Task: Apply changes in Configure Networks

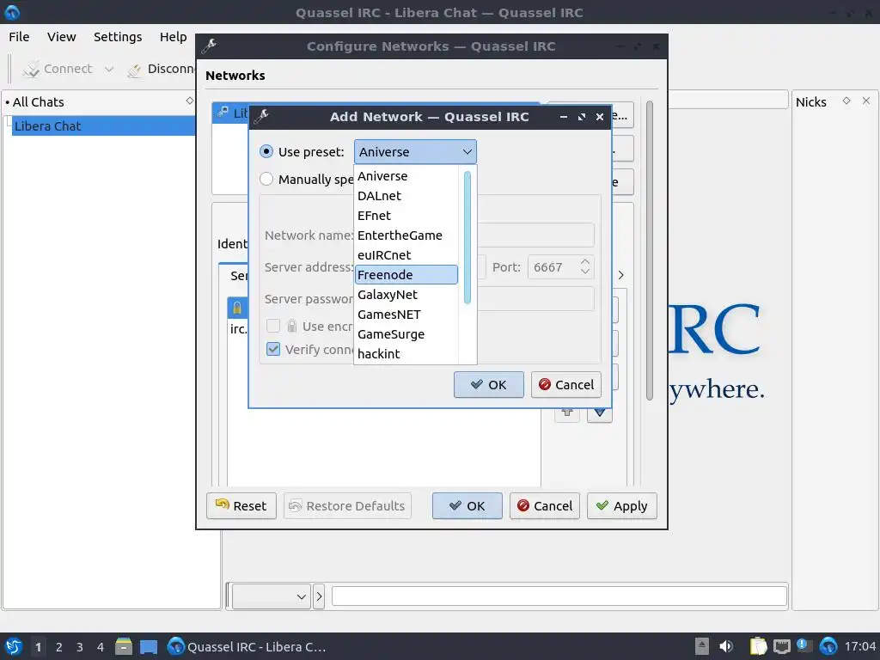Action: tap(622, 505)
